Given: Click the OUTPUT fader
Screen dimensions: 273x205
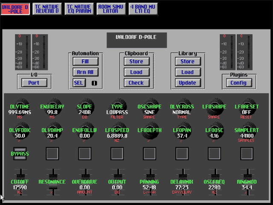Looking at the screenshot, I should [118, 182].
